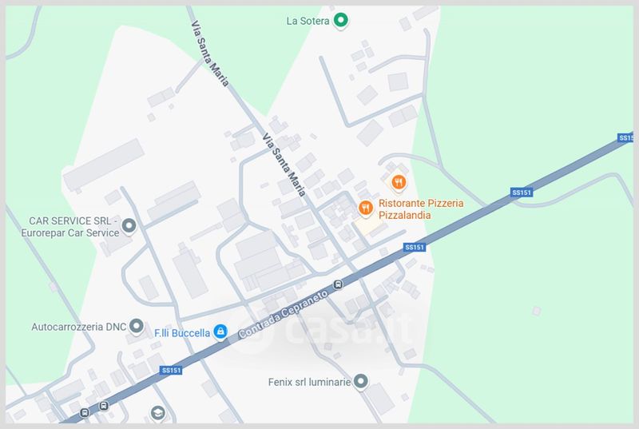Click the Autocarrozzeria DNC gray location pin
639x429 pixels.
[136, 326]
